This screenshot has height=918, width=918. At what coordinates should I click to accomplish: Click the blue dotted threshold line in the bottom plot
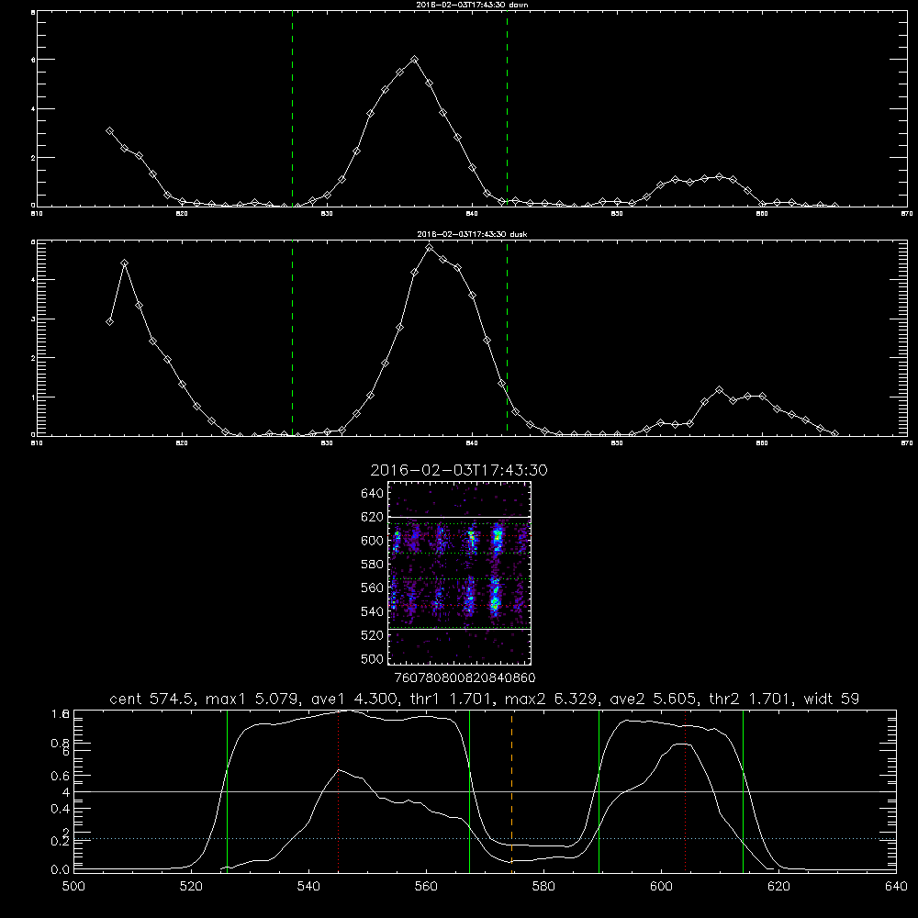pos(485,838)
